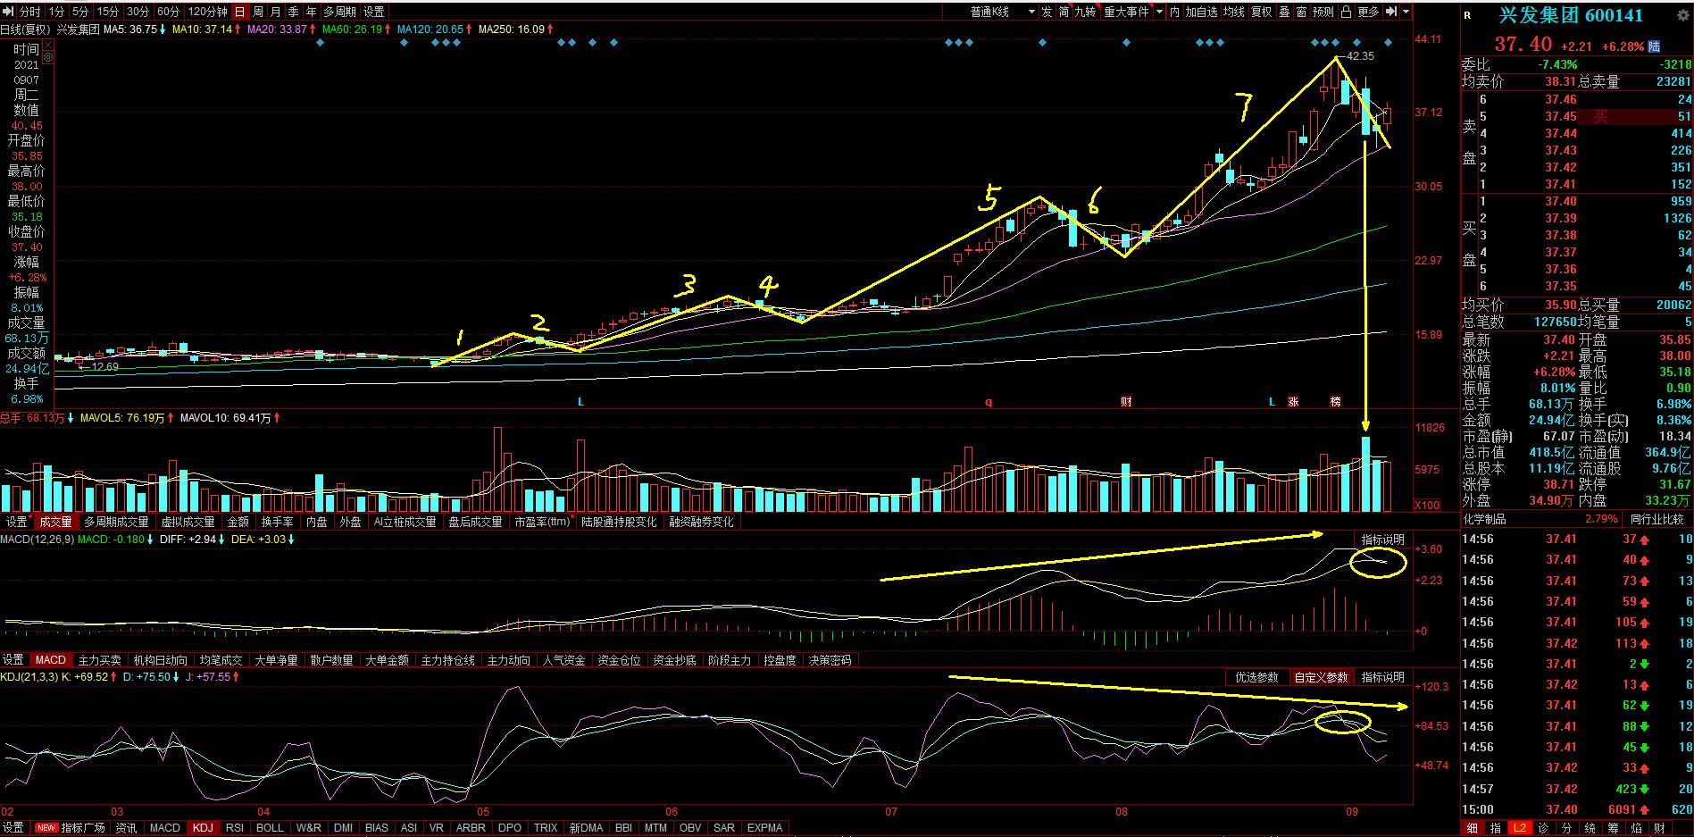Viewport: 1694px width, 837px height.
Task: Open the dropdown arrow at toolbar far right
Action: pos(1406,12)
